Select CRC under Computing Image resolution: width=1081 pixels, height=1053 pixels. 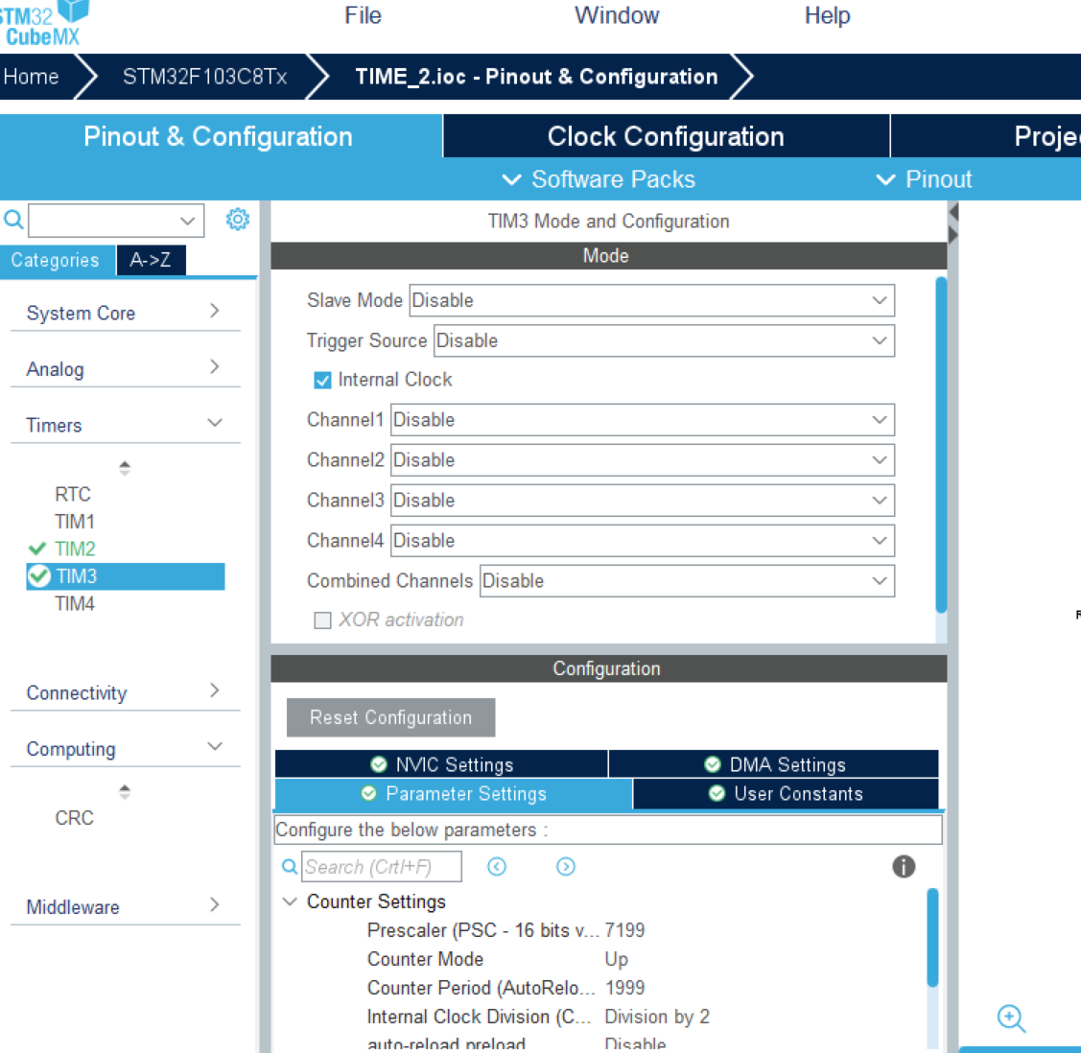pos(74,818)
